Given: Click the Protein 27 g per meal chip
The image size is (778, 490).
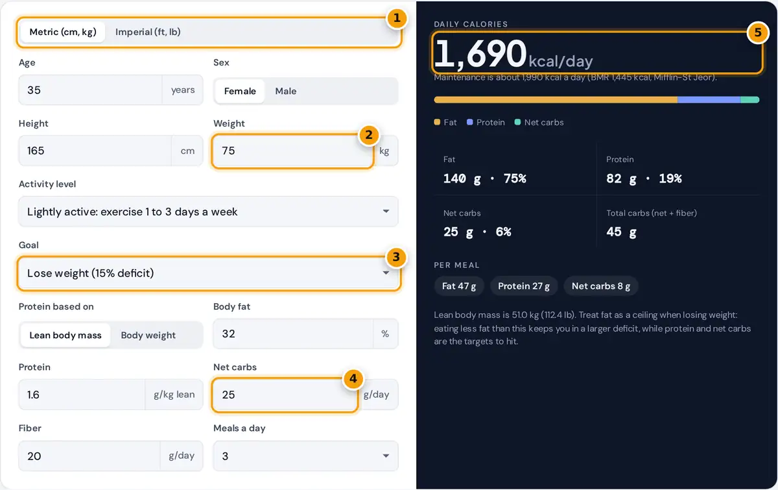Looking at the screenshot, I should (524, 286).
